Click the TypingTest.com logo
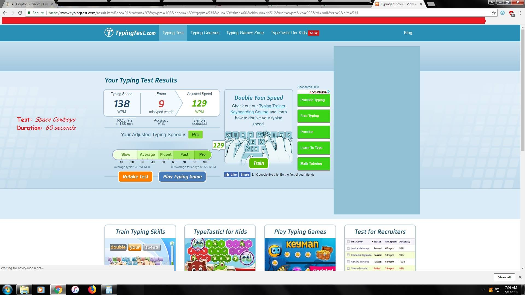Image resolution: width=525 pixels, height=295 pixels. (130, 33)
